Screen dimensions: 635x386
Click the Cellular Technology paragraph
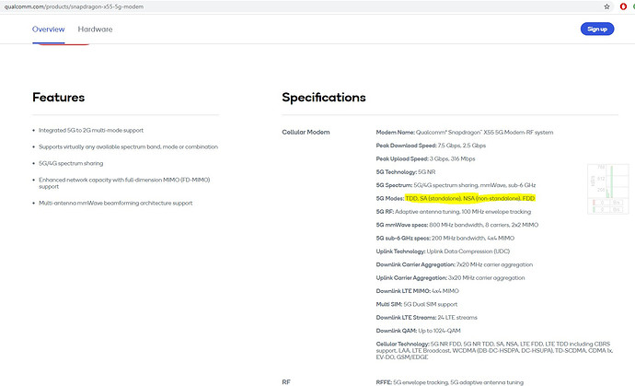(494, 350)
